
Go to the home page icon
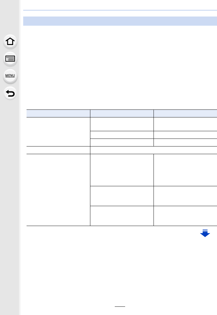pyautogui.click(x=10, y=41)
